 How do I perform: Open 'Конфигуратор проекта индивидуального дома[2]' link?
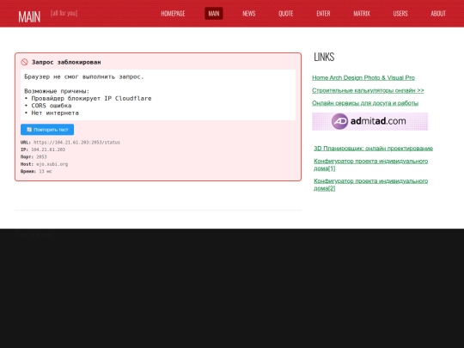(x=371, y=185)
